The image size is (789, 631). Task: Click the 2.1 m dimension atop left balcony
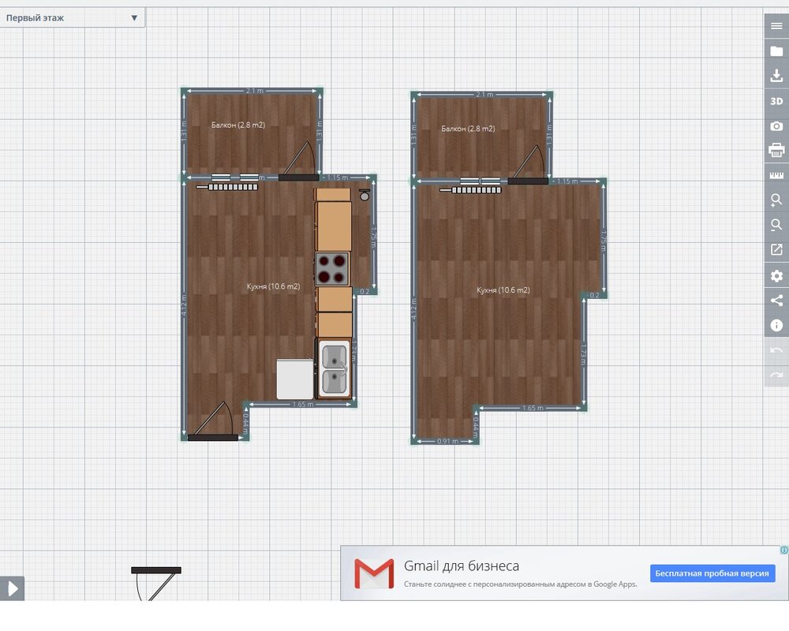tap(255, 91)
